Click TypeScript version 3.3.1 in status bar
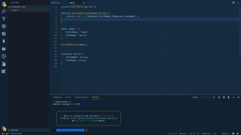The image size is (241, 135). pyautogui.click(x=215, y=133)
